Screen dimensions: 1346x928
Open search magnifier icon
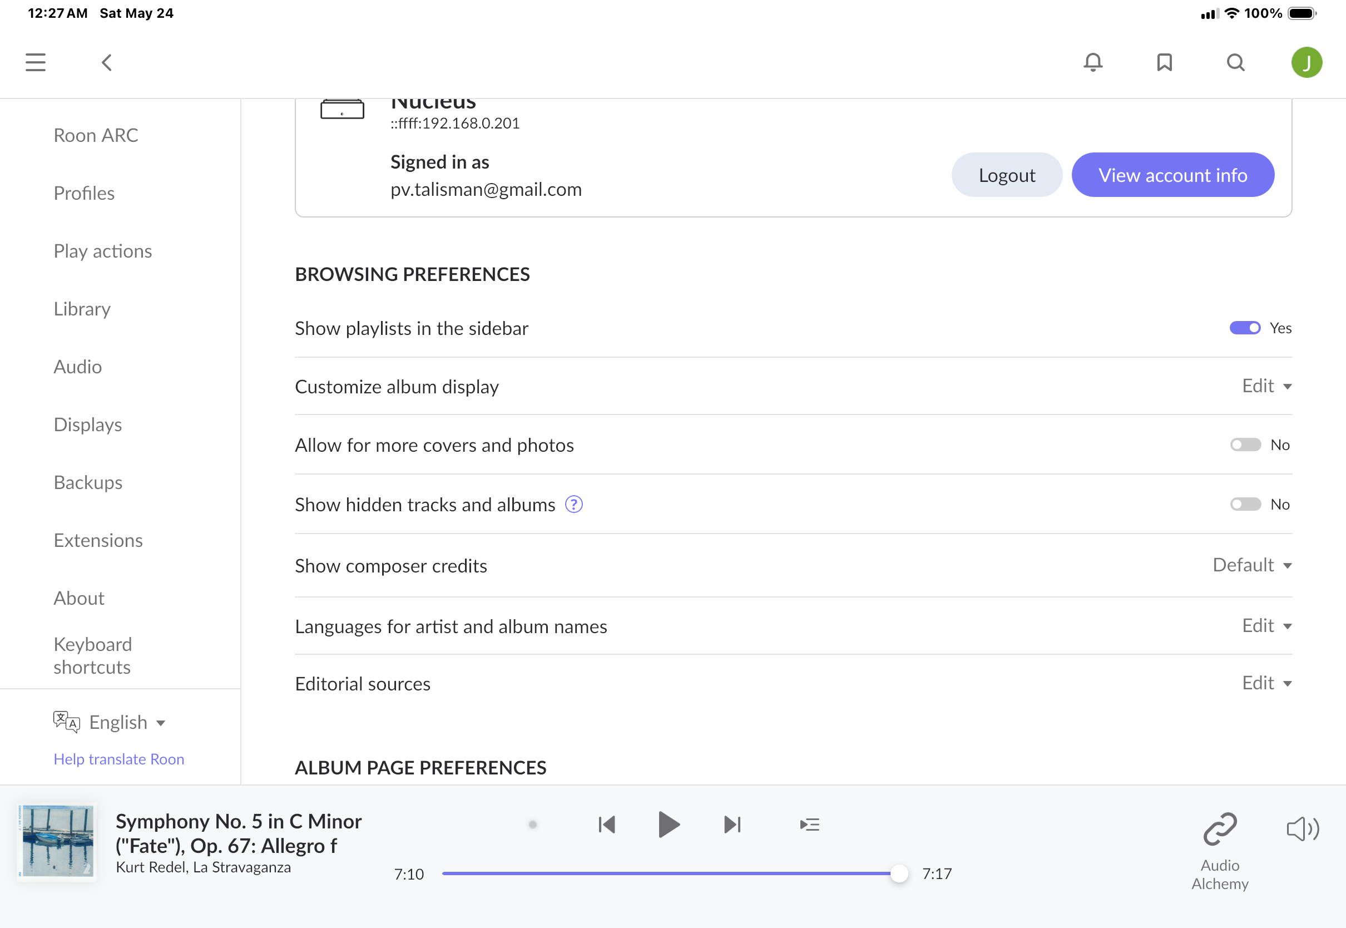tap(1235, 62)
